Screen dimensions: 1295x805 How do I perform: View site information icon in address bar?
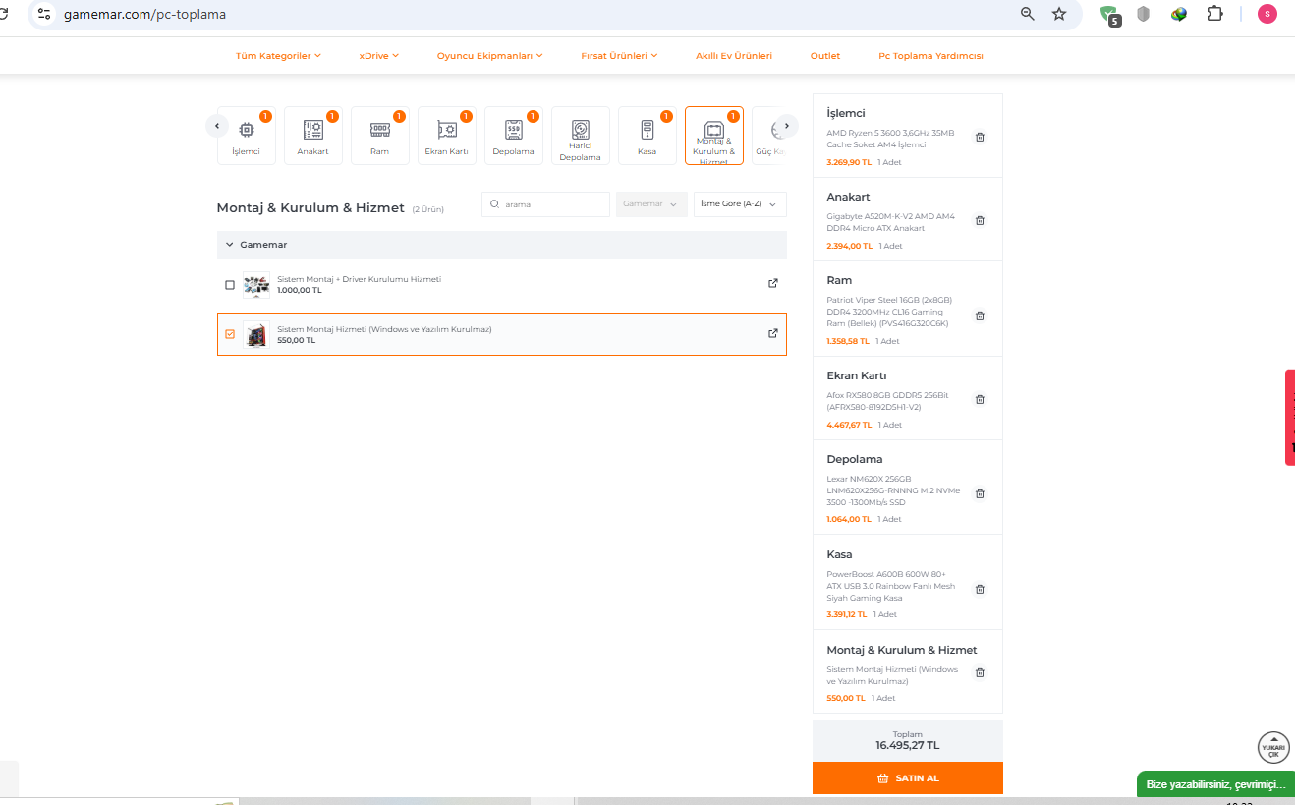click(x=44, y=14)
